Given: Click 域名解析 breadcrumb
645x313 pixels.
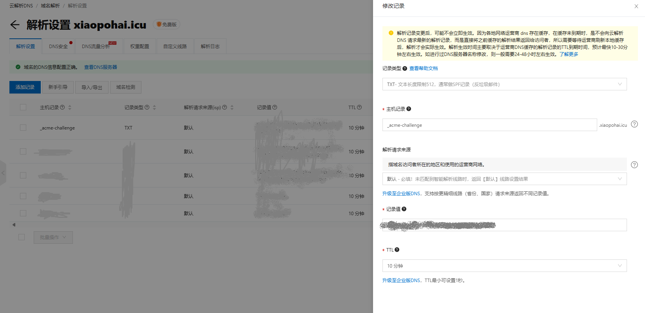Looking at the screenshot, I should tap(51, 6).
